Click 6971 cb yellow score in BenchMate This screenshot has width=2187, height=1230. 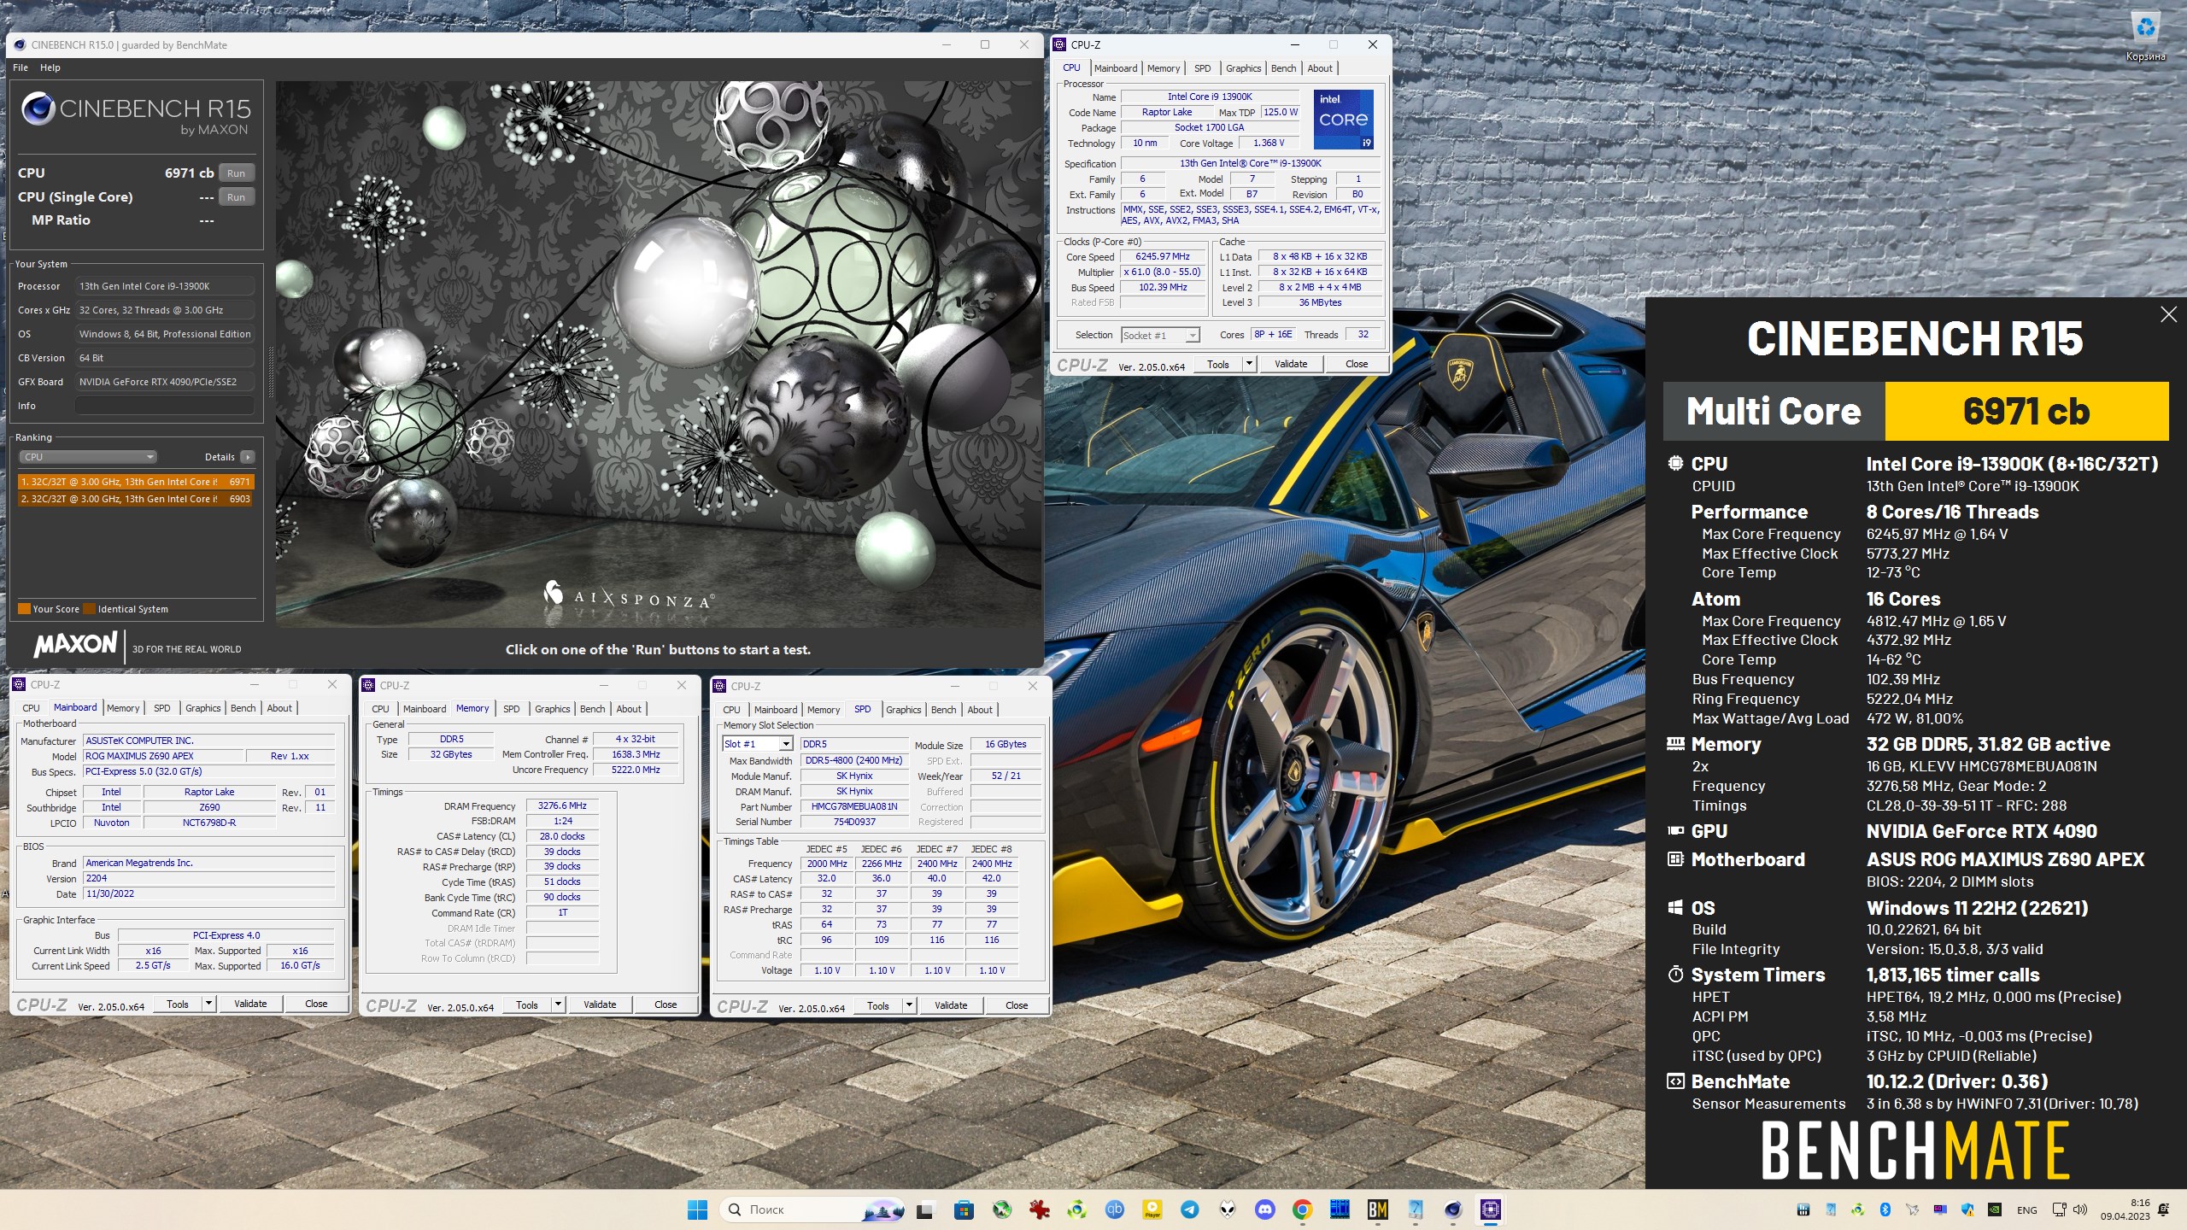(x=2026, y=411)
